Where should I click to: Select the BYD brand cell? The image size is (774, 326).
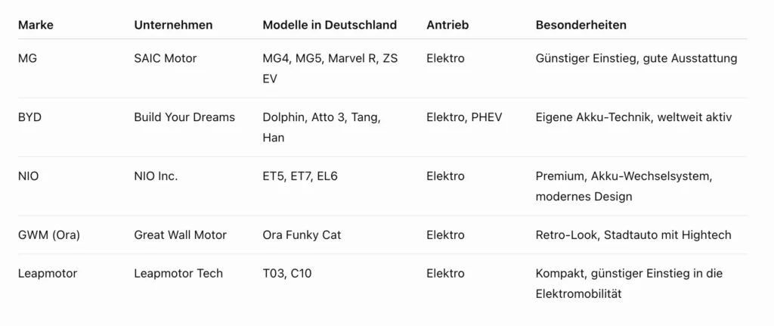[x=29, y=117]
